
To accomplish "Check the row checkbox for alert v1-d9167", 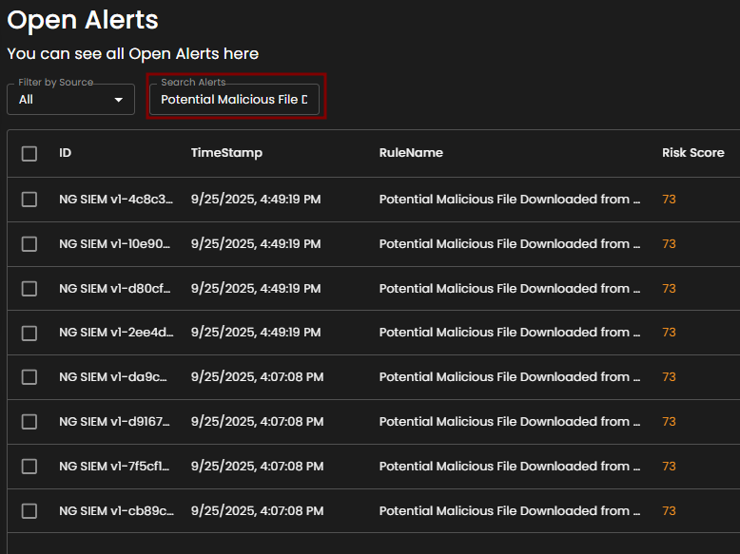I will pyautogui.click(x=29, y=422).
